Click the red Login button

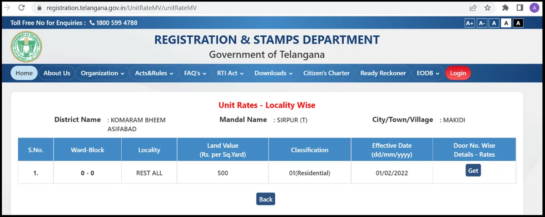pos(458,73)
